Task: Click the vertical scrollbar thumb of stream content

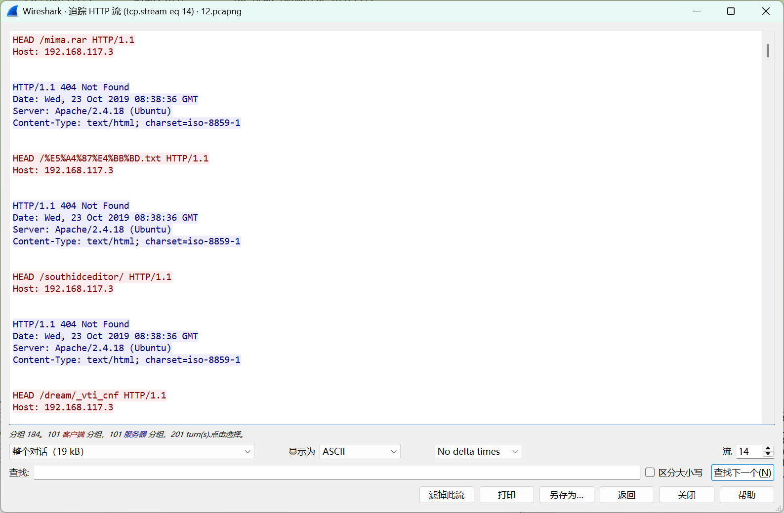Action: coord(768,50)
